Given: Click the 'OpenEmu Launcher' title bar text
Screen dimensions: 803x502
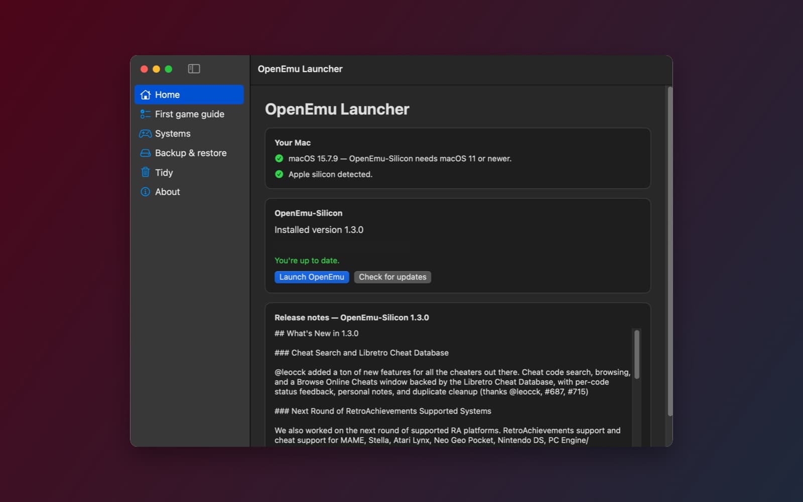Looking at the screenshot, I should [x=300, y=69].
